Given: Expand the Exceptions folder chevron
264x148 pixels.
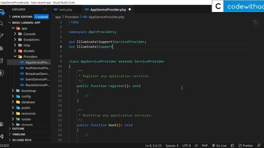Looking at the screenshot, I should pos(15,39).
